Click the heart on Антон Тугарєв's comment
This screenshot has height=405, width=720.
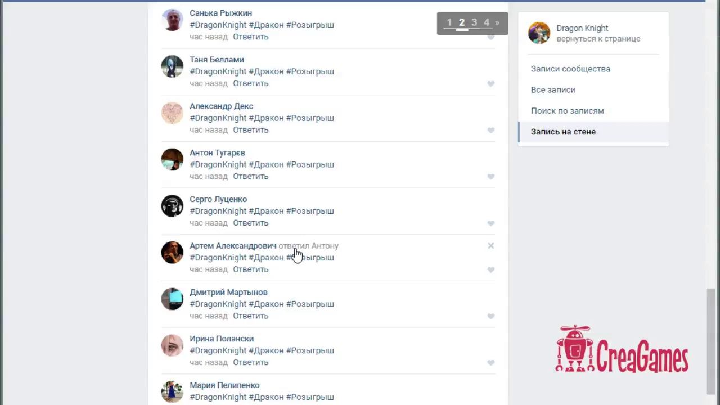[x=490, y=177]
